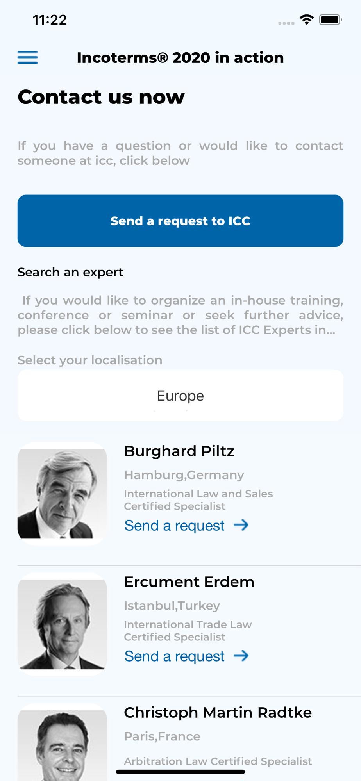The height and width of the screenshot is (781, 361).
Task: Tap the Search an expert heading
Action: tap(70, 272)
